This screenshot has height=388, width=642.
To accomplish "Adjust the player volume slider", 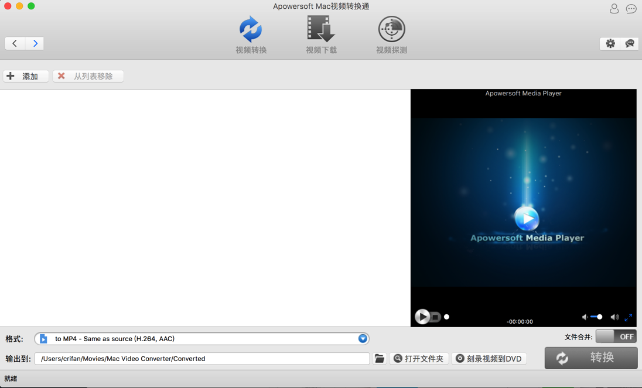I will [596, 317].
